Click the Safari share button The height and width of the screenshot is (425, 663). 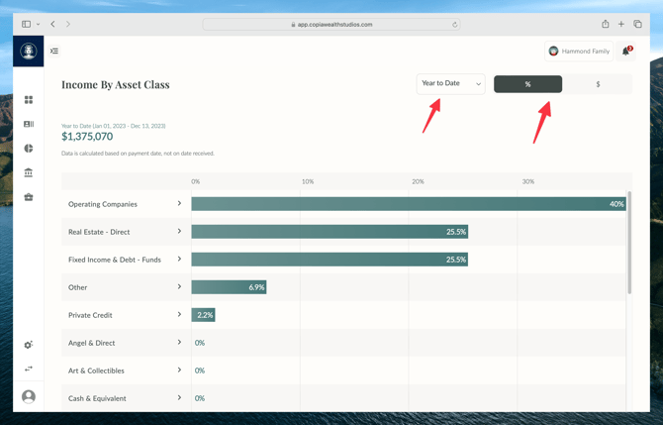coord(605,24)
